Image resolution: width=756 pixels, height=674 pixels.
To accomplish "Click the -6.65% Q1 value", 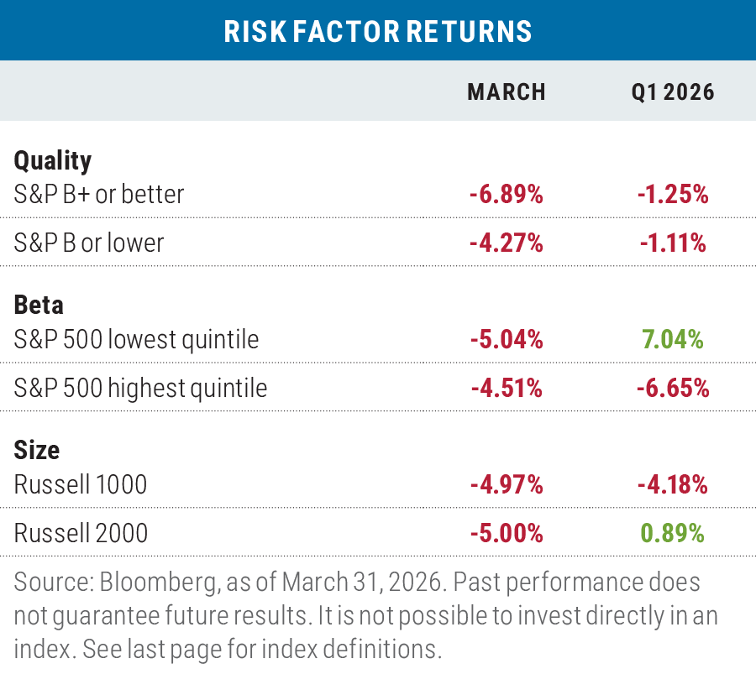I will [673, 388].
